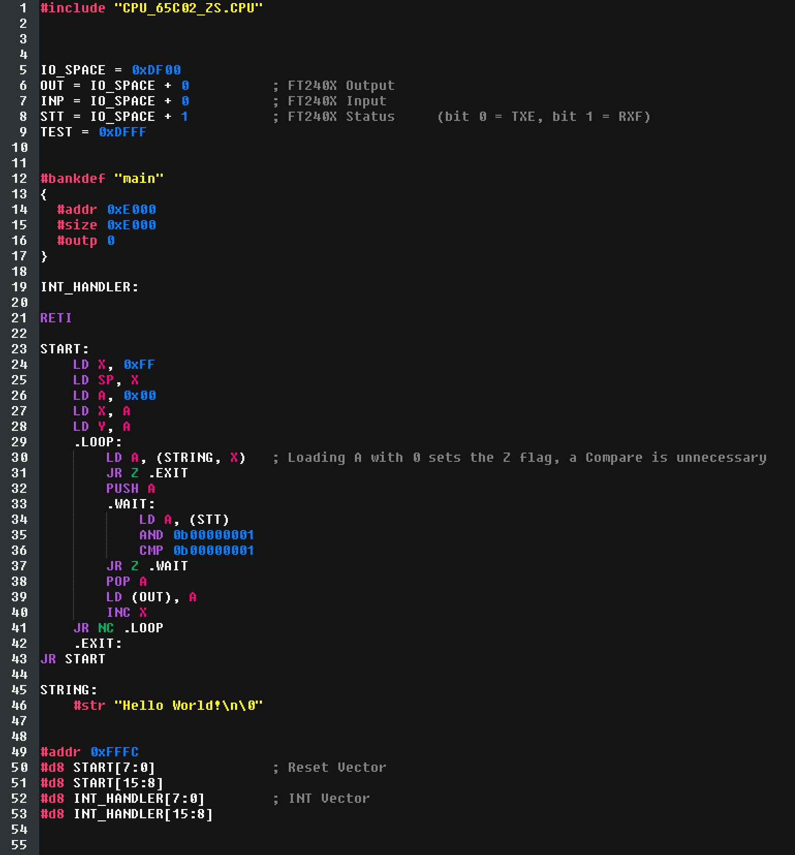Click the INT_HANDLER: label definition

89,287
